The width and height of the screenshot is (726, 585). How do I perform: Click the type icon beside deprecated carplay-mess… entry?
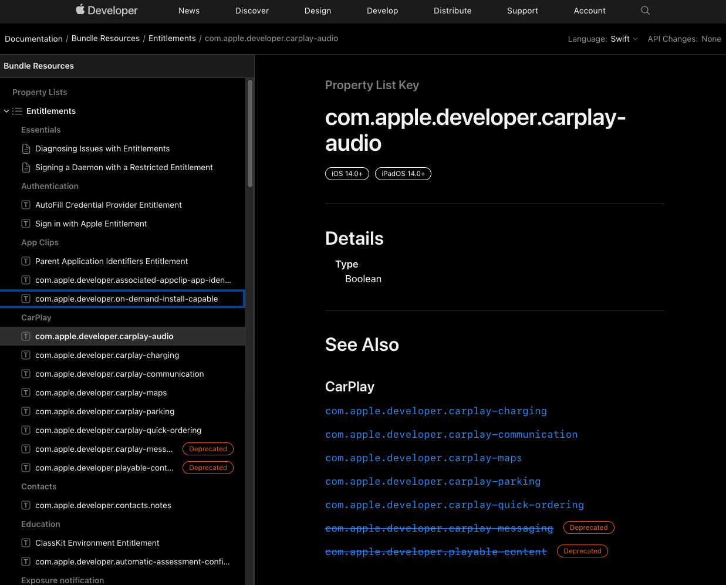26,449
